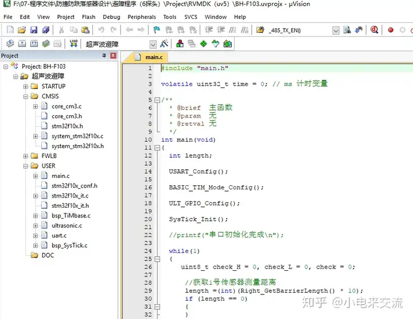Uncomment the selection icon
This screenshot has height=319, width=413.
[x=245, y=30]
